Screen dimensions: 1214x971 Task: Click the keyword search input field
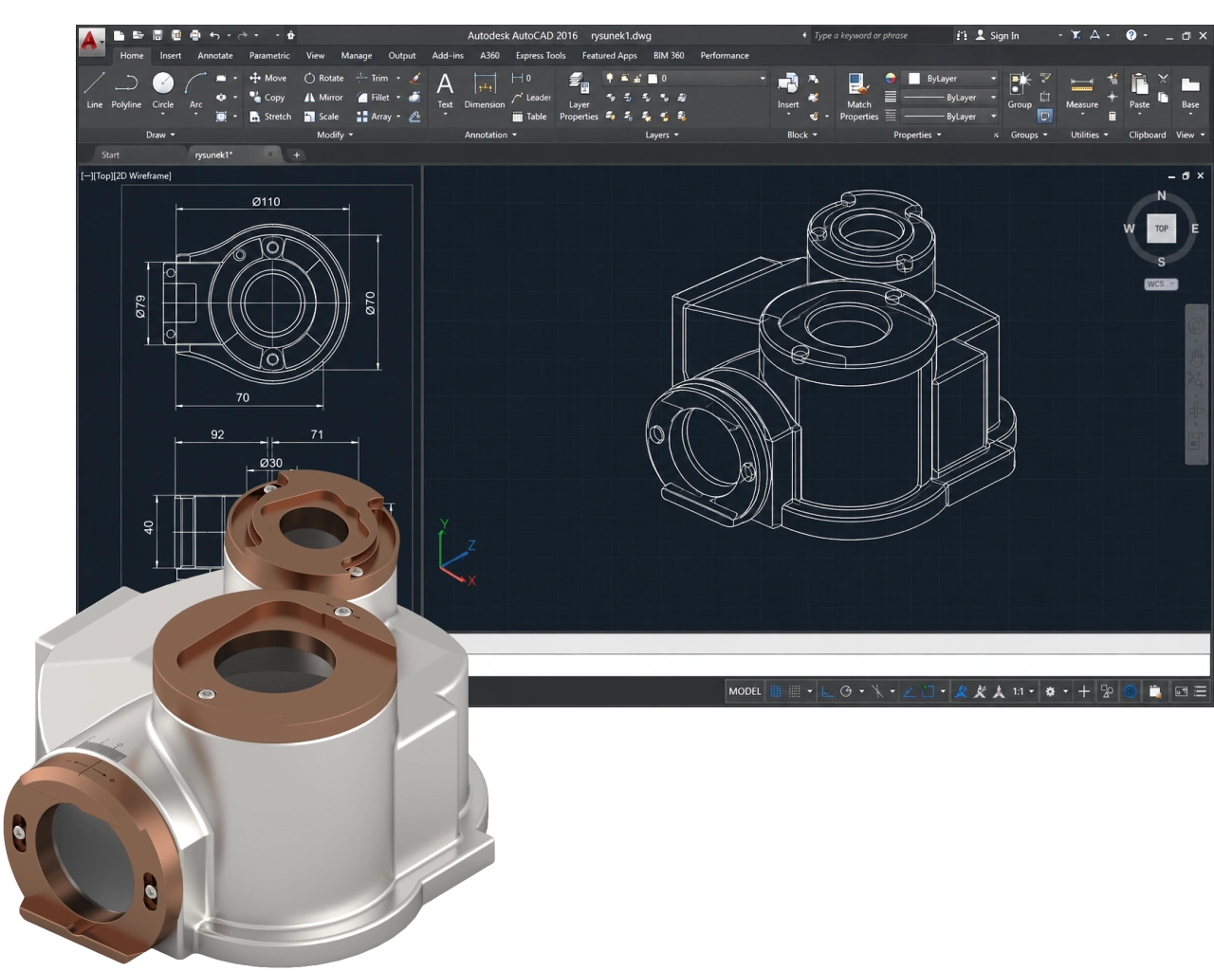pyautogui.click(x=880, y=35)
